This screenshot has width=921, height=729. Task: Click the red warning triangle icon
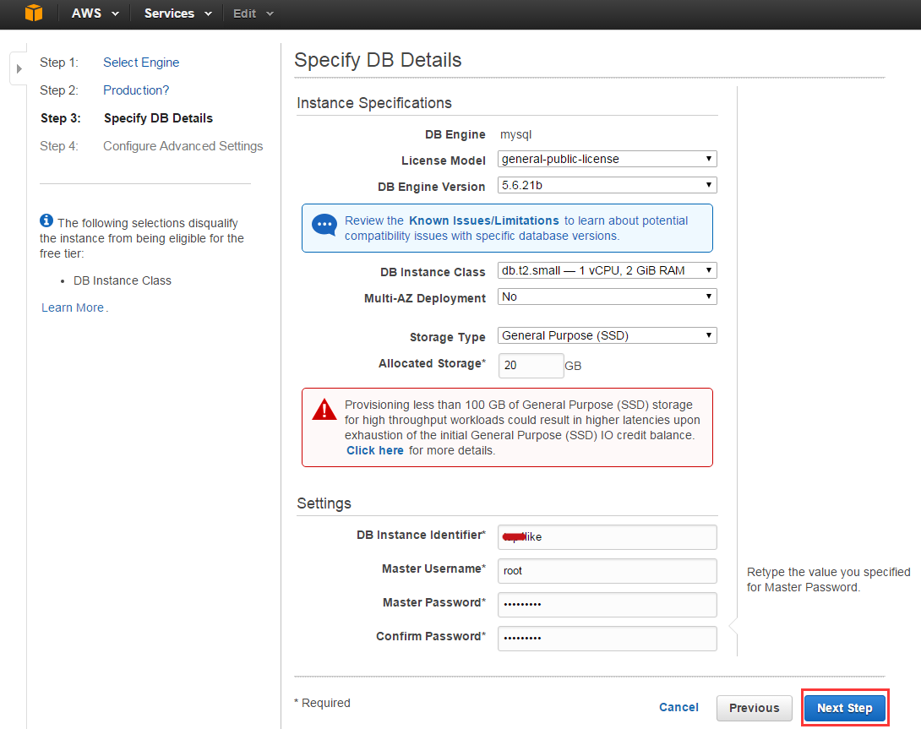click(x=324, y=410)
